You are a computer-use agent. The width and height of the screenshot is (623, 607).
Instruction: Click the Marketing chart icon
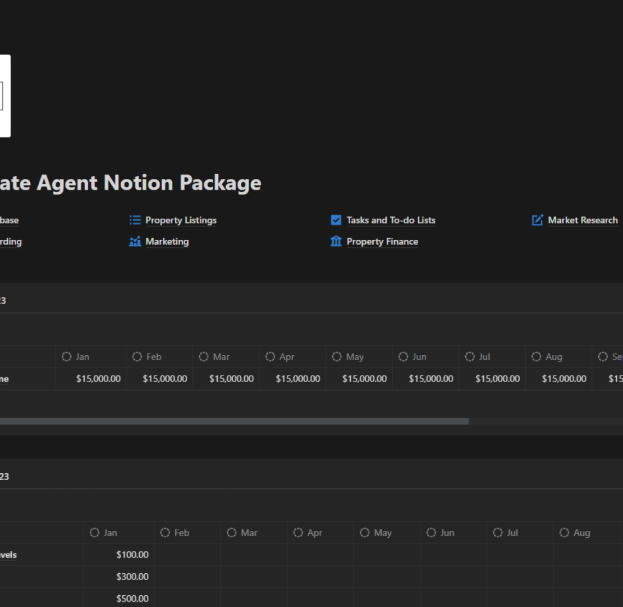click(x=135, y=242)
